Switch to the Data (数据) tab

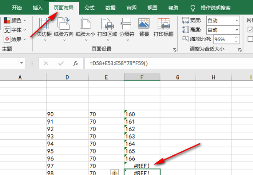110,8
